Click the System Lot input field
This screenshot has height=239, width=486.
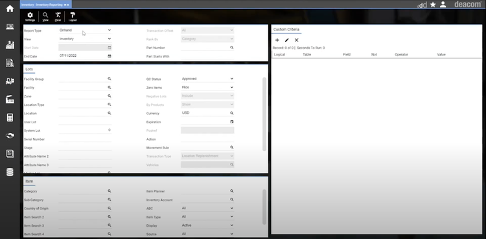[x=85, y=130]
